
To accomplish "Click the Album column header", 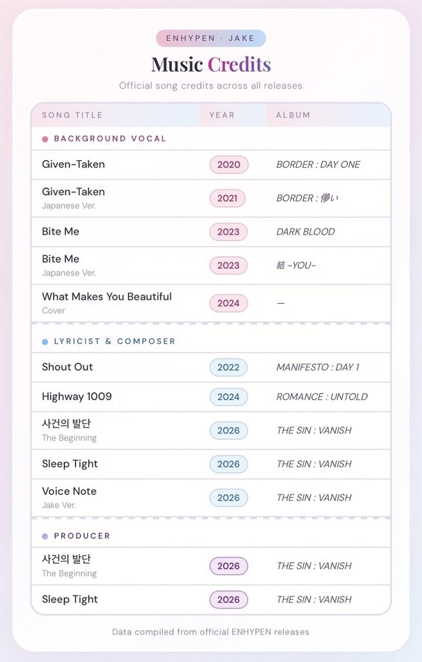I will point(293,115).
